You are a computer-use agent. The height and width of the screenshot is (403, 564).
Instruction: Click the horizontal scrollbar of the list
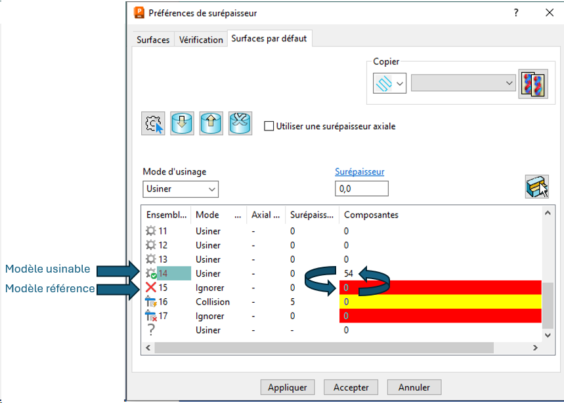click(341, 347)
